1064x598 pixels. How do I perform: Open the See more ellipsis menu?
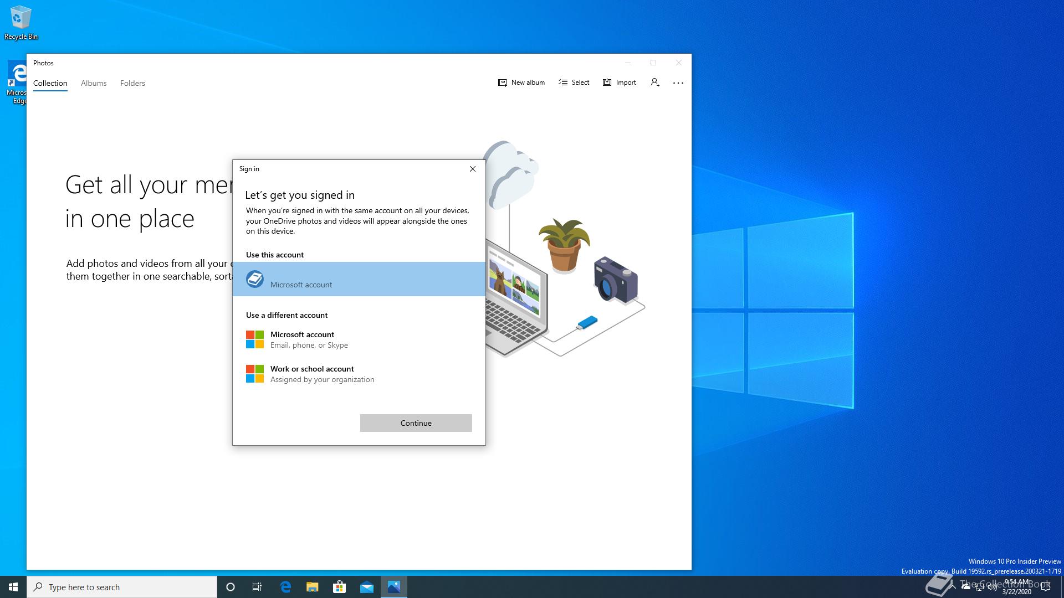click(x=678, y=83)
